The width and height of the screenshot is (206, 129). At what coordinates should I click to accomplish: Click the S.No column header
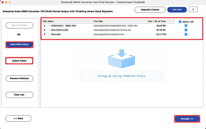click(x=45, y=22)
